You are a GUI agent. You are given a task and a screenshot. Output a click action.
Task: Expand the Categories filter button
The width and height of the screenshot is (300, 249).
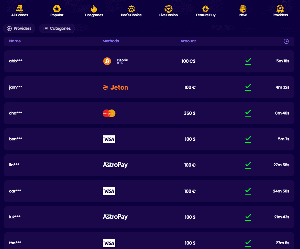[57, 28]
